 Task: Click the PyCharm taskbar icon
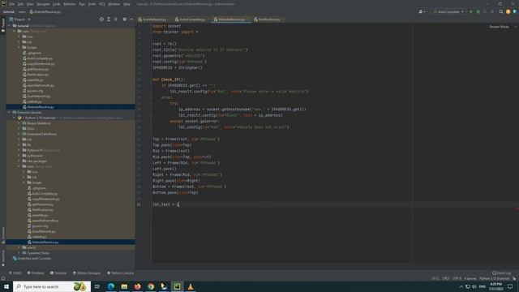[x=177, y=286]
